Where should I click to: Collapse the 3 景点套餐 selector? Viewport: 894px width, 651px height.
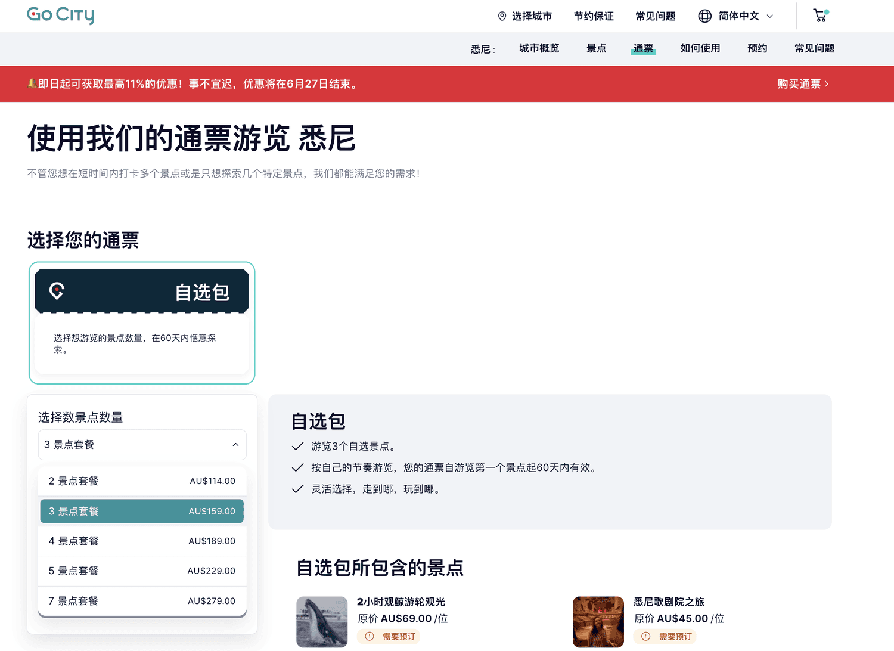point(142,445)
